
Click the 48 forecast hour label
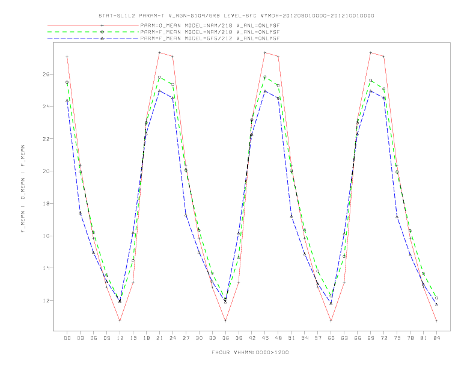point(278,338)
